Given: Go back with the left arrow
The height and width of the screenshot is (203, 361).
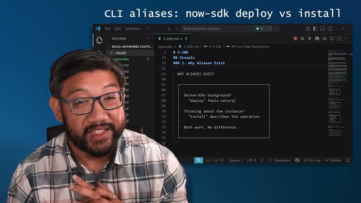Looking at the screenshot, I should pyautogui.click(x=169, y=28).
